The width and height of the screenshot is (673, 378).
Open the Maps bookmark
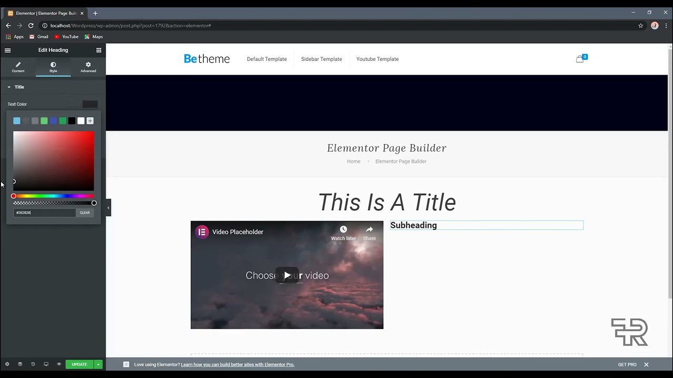[94, 37]
